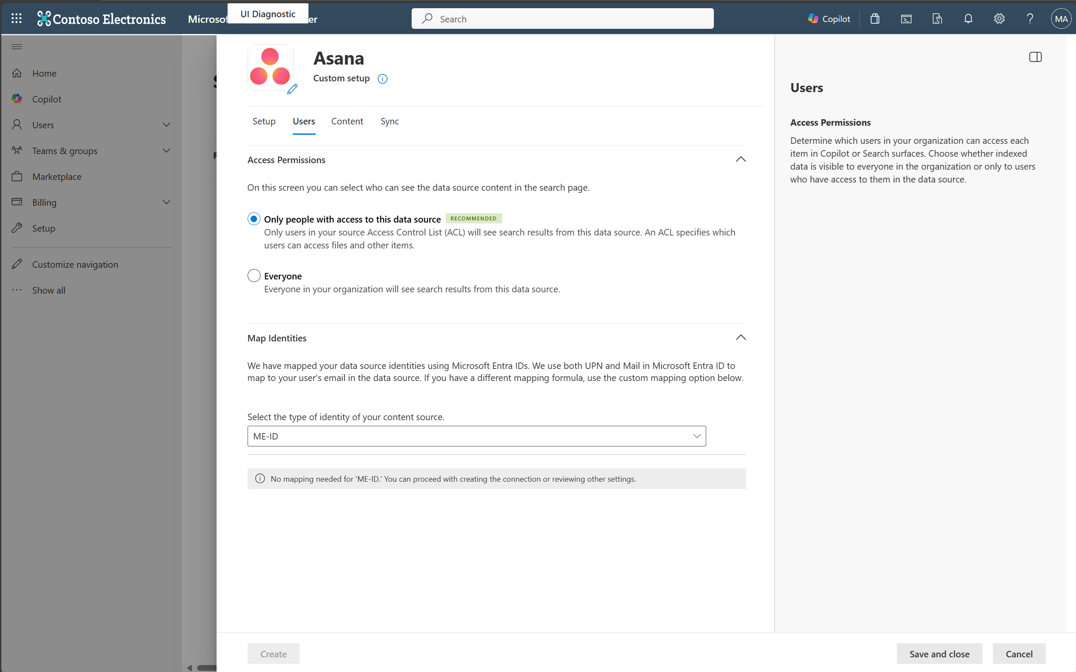
Task: Click Save and close
Action: (939, 653)
